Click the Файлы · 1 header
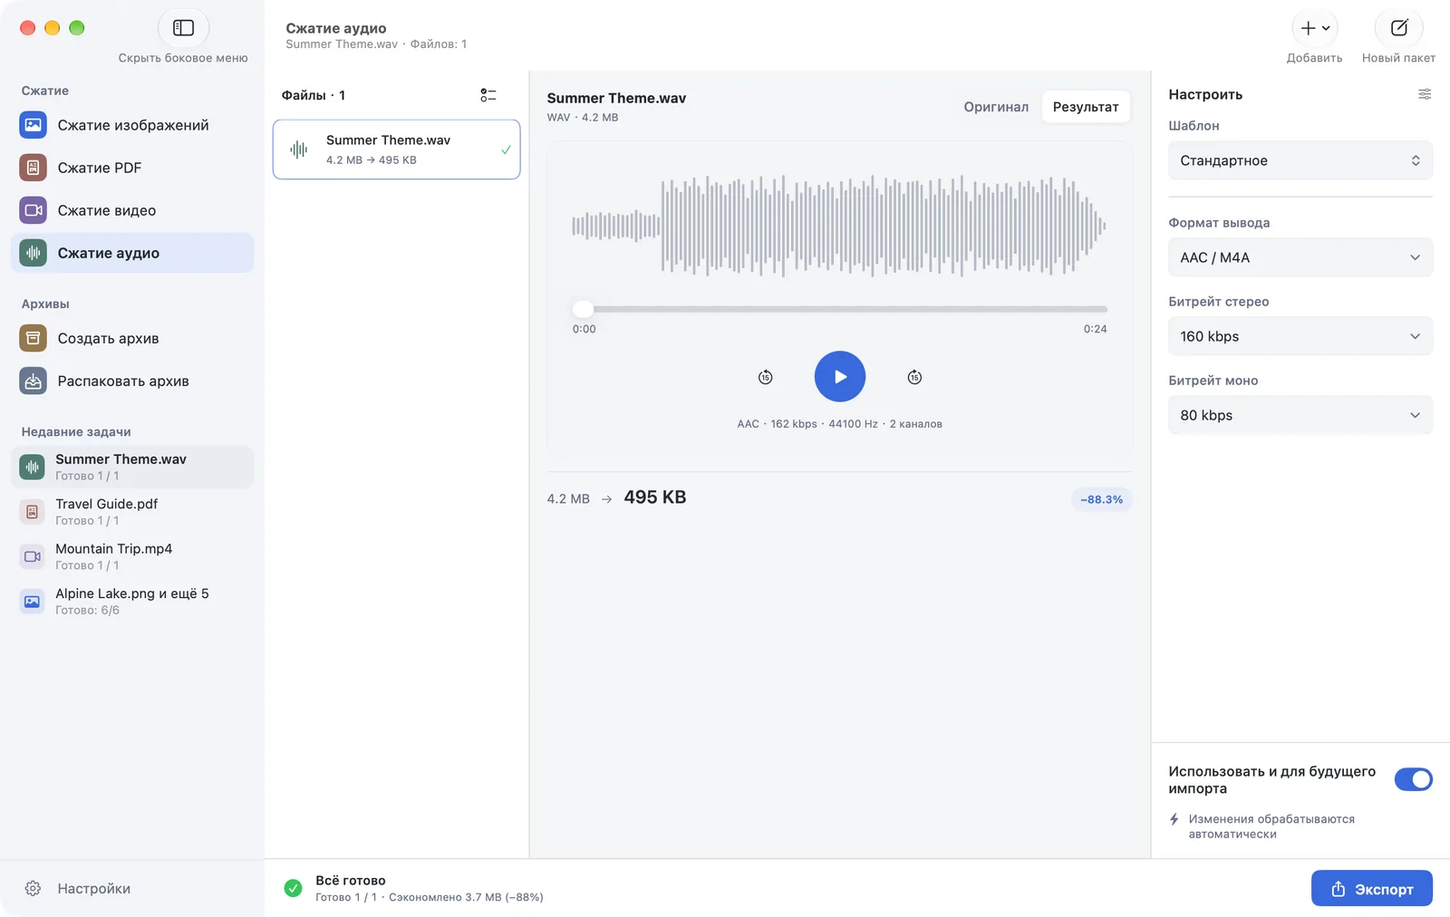 314,95
